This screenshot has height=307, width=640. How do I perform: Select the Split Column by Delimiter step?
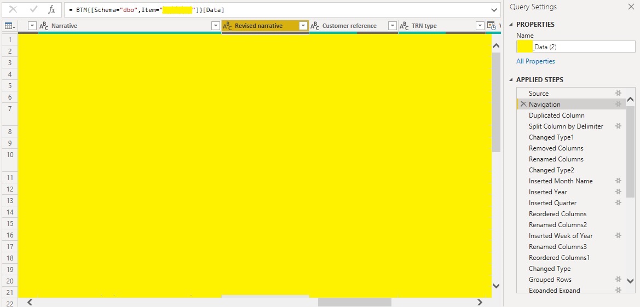click(x=571, y=126)
